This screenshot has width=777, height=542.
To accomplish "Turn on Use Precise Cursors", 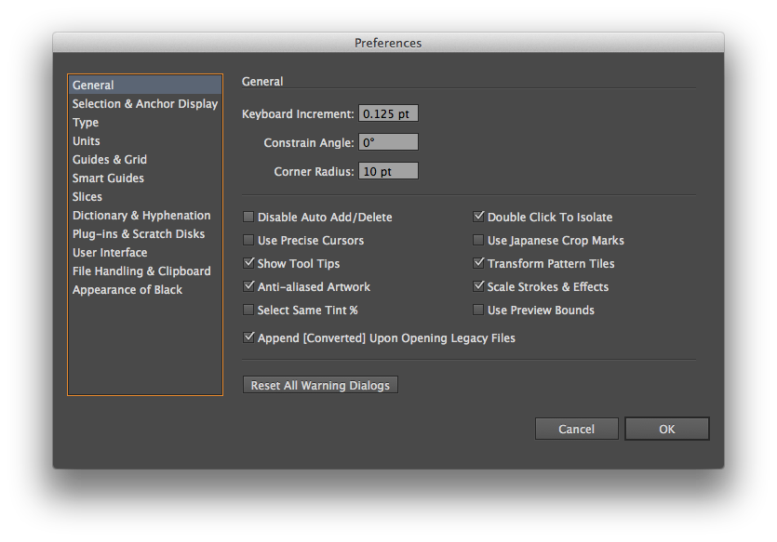I will point(248,240).
